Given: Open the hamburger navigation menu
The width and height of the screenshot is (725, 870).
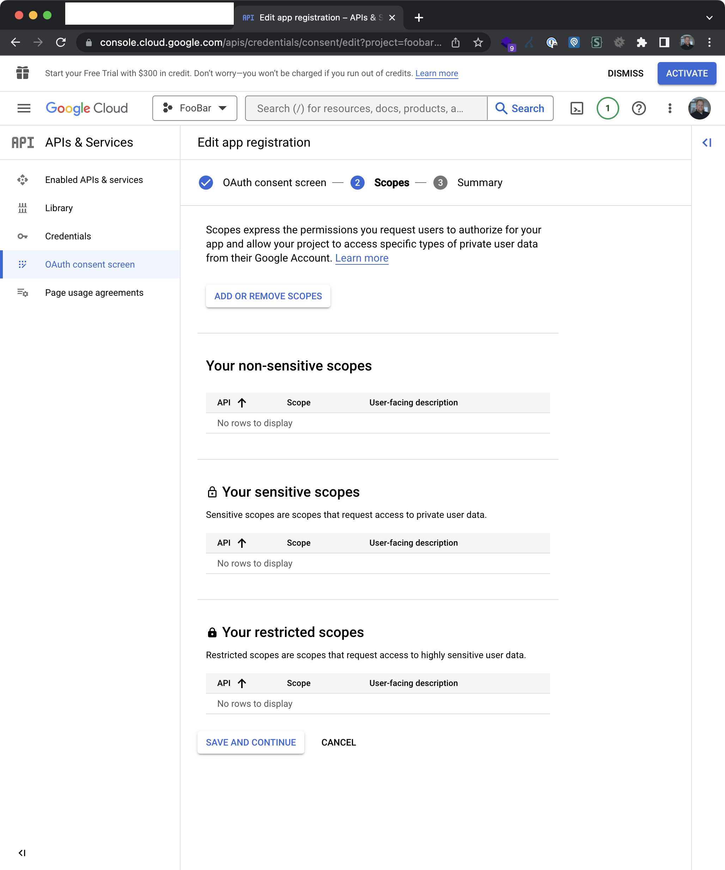Looking at the screenshot, I should click(x=24, y=109).
